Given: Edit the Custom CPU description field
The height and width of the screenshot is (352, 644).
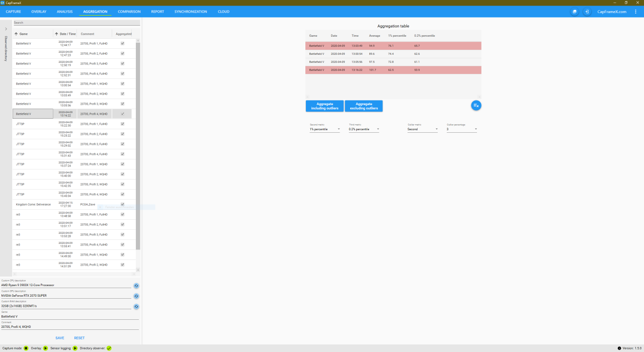Looking at the screenshot, I should 66,285.
